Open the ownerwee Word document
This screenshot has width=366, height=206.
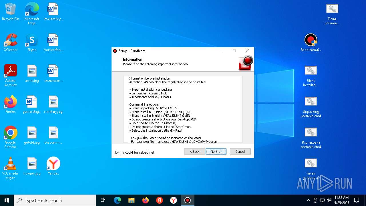tap(53, 74)
